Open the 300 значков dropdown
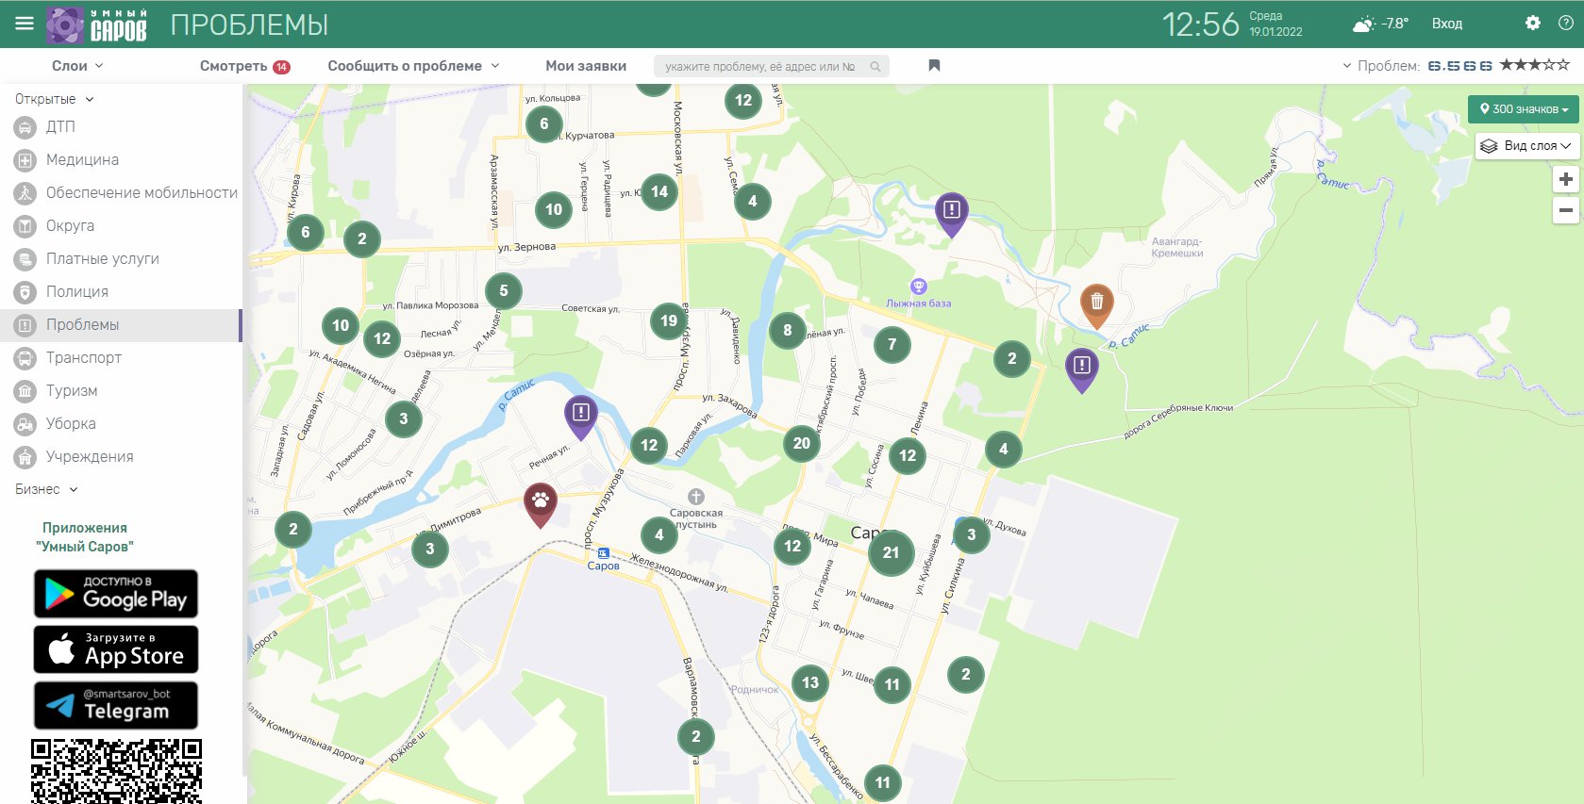This screenshot has width=1584, height=804. pos(1523,109)
